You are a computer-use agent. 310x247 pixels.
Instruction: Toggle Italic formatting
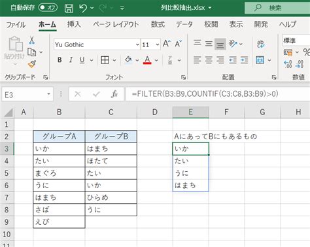pos(71,60)
